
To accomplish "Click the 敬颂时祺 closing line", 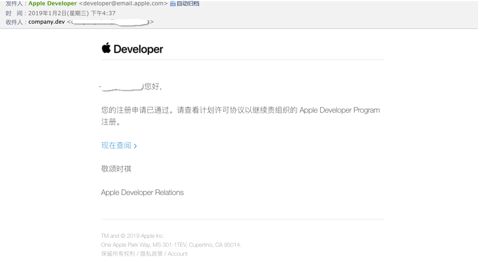I will pos(116,169).
